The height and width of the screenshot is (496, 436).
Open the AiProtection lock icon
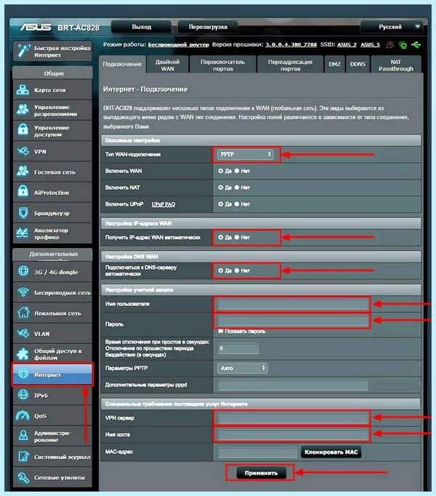point(23,191)
